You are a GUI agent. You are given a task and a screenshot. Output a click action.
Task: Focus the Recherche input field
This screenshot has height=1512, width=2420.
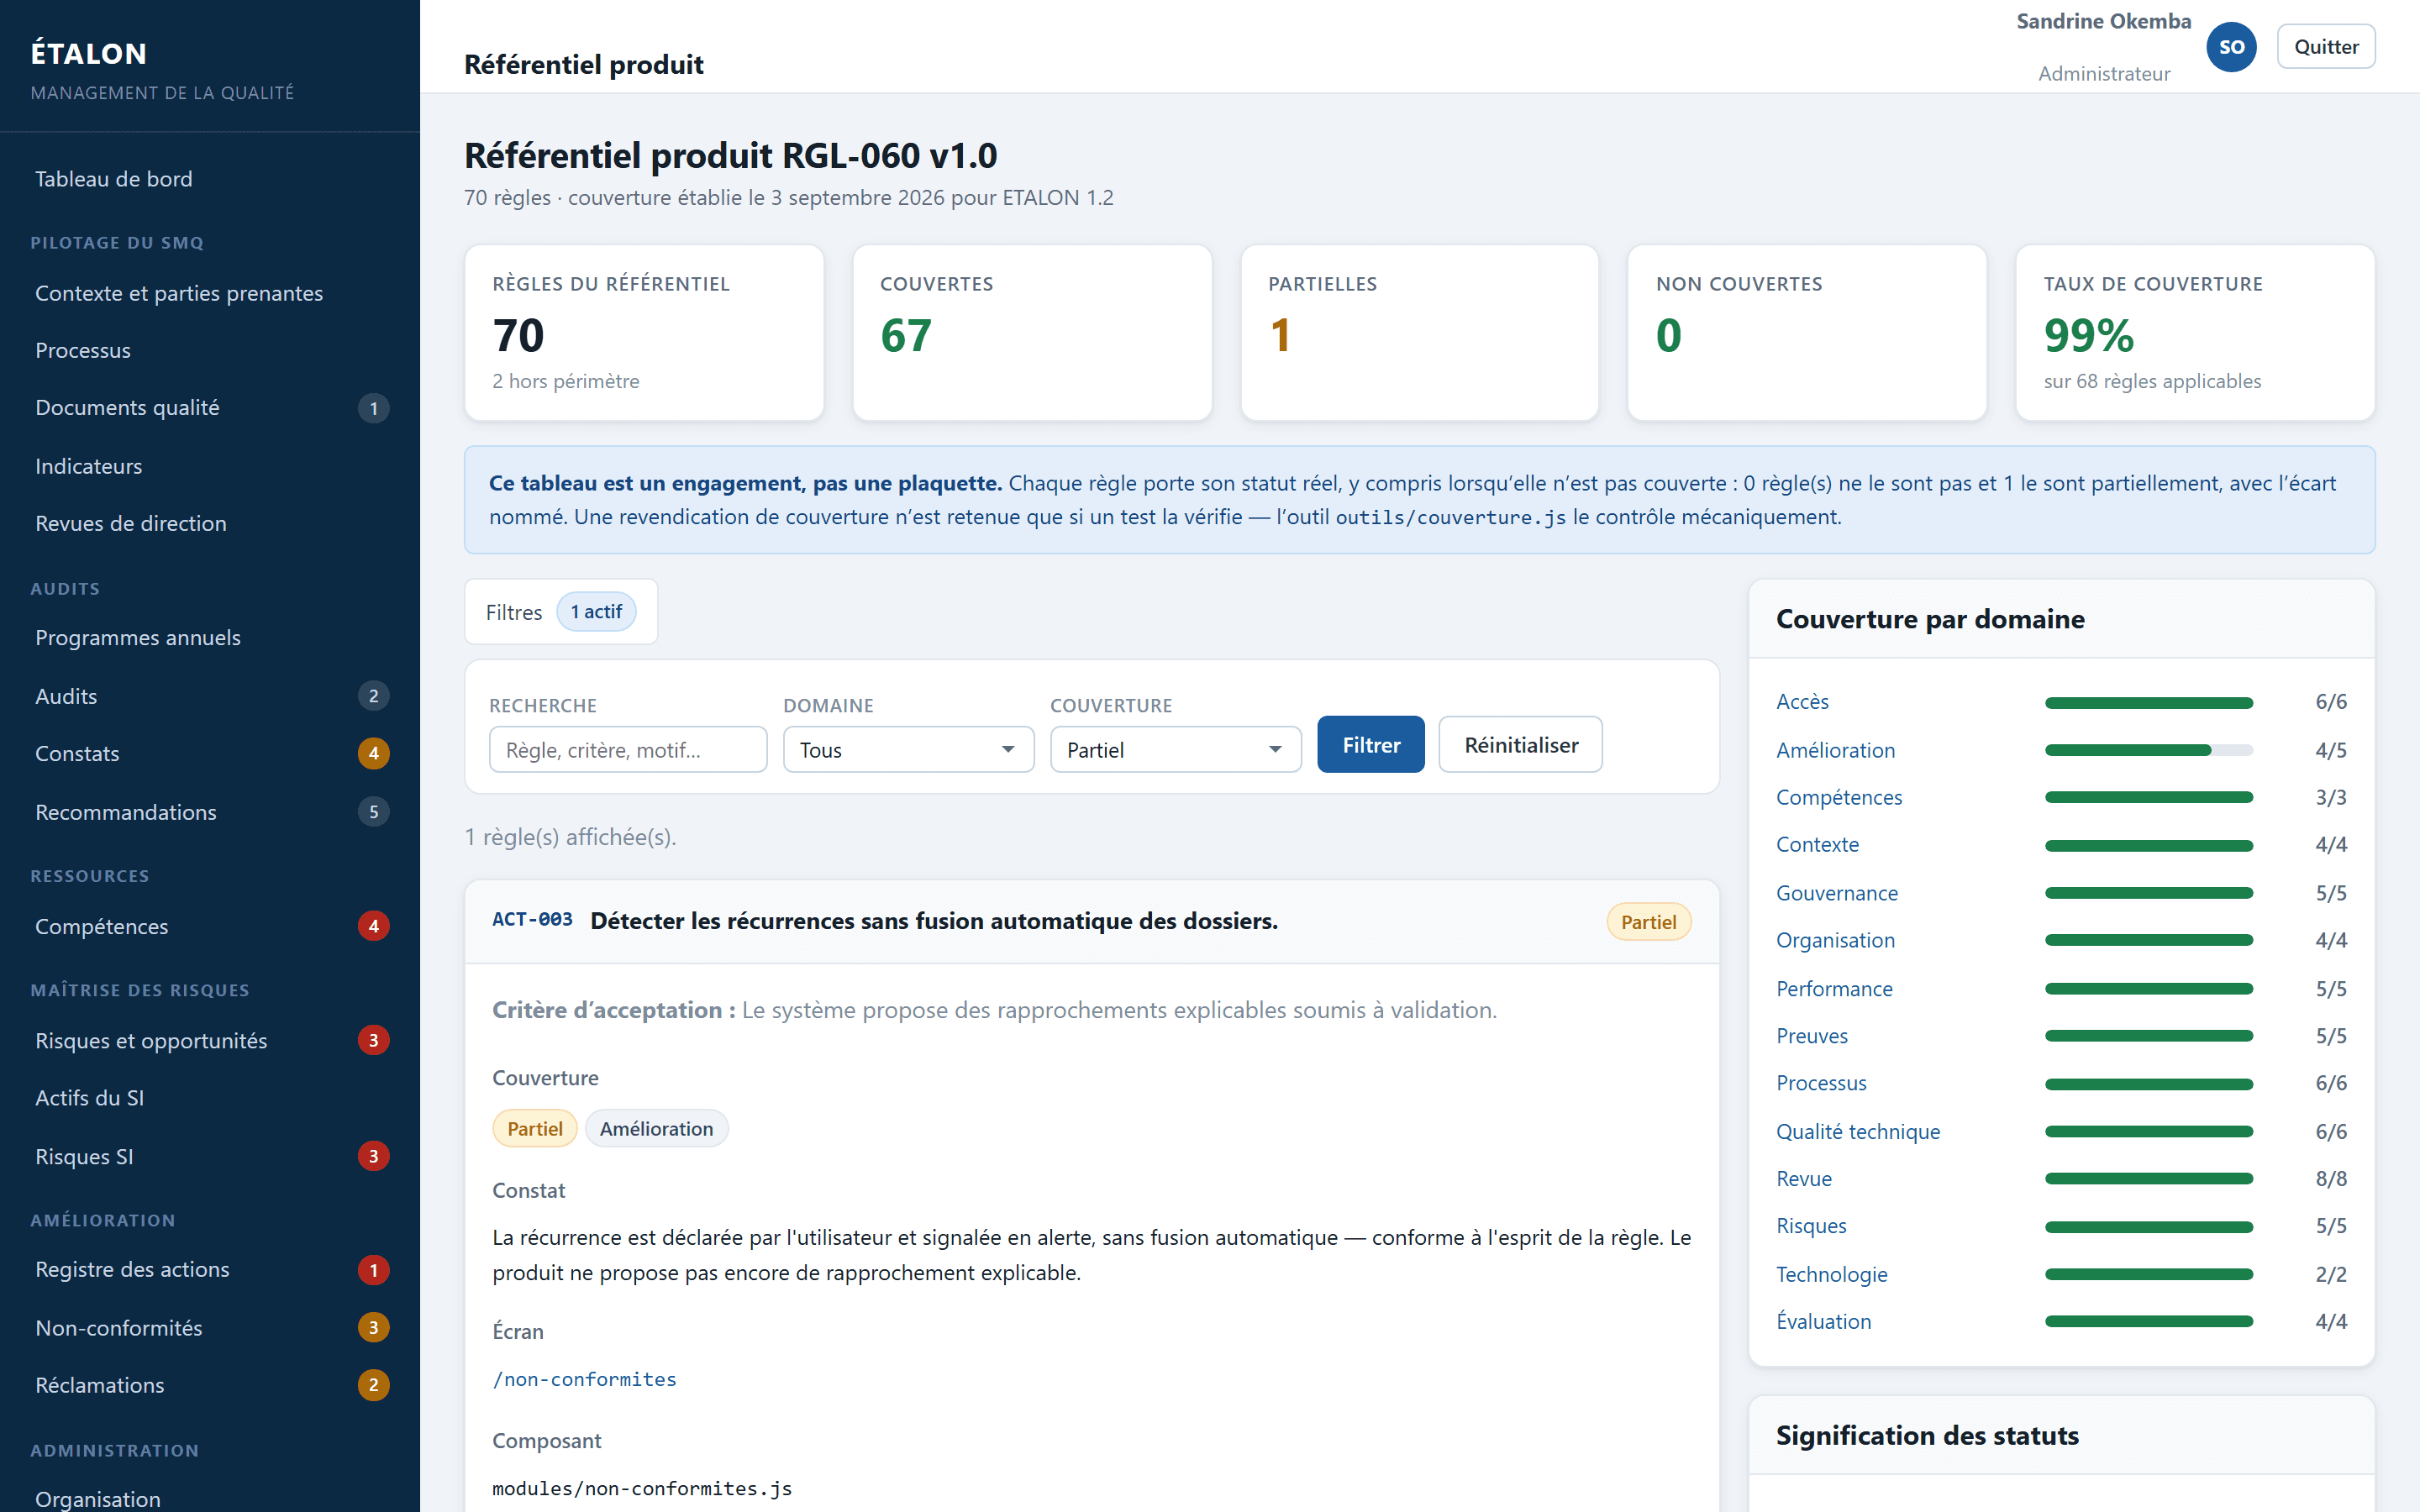tap(628, 750)
